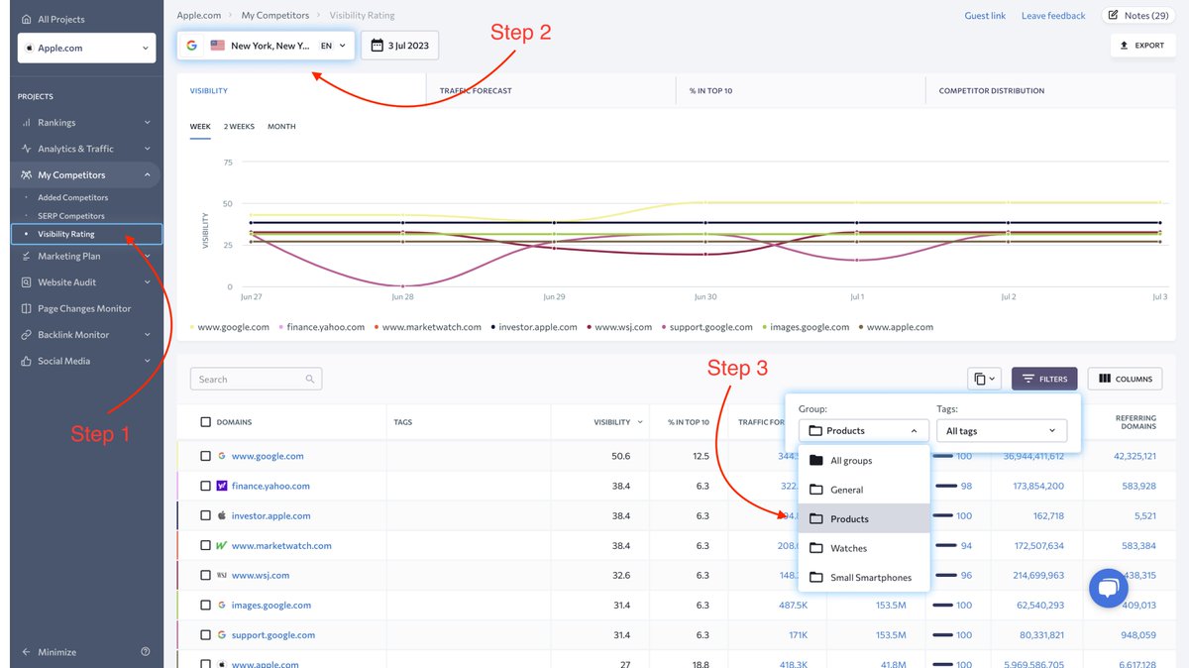Sort by the Visibility column header
Screen dimensions: 1189x668
tap(611, 422)
